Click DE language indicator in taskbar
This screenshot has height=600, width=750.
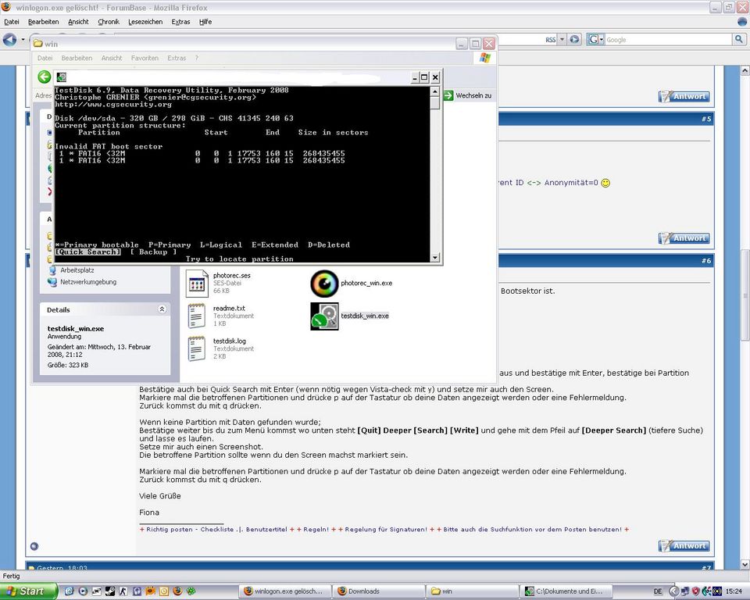(x=658, y=591)
